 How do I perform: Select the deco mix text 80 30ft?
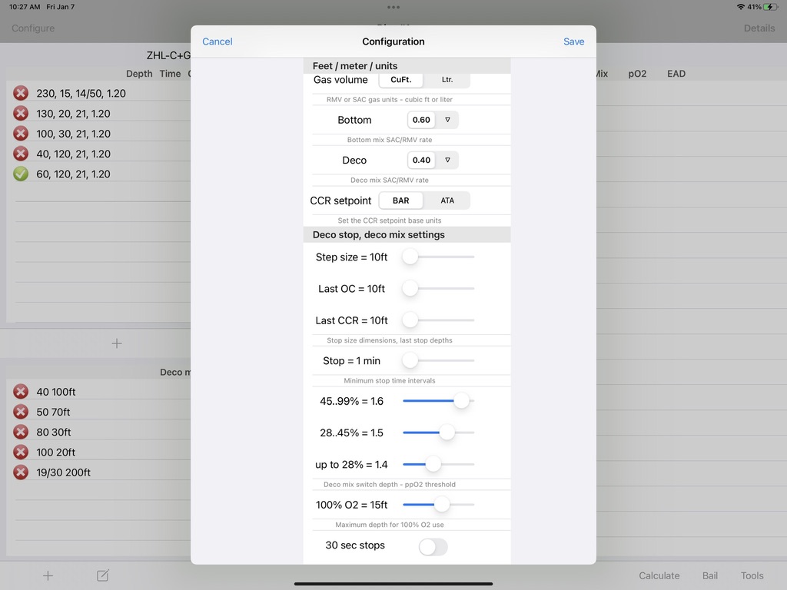[53, 432]
